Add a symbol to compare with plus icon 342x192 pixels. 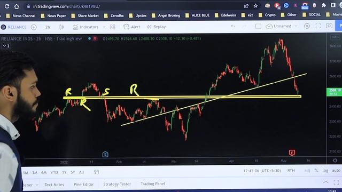click(34, 27)
